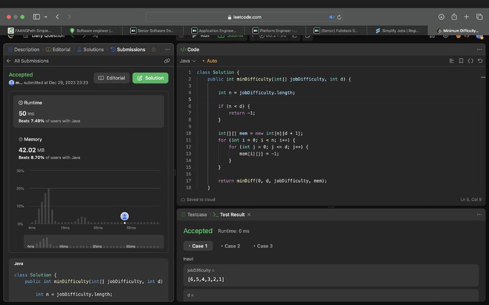
Task: Reset code with the revert arrow icon
Action: pos(480,60)
